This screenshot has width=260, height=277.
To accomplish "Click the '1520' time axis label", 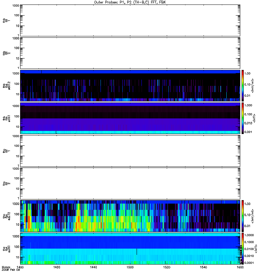I will pyautogui.click(x=167, y=267).
